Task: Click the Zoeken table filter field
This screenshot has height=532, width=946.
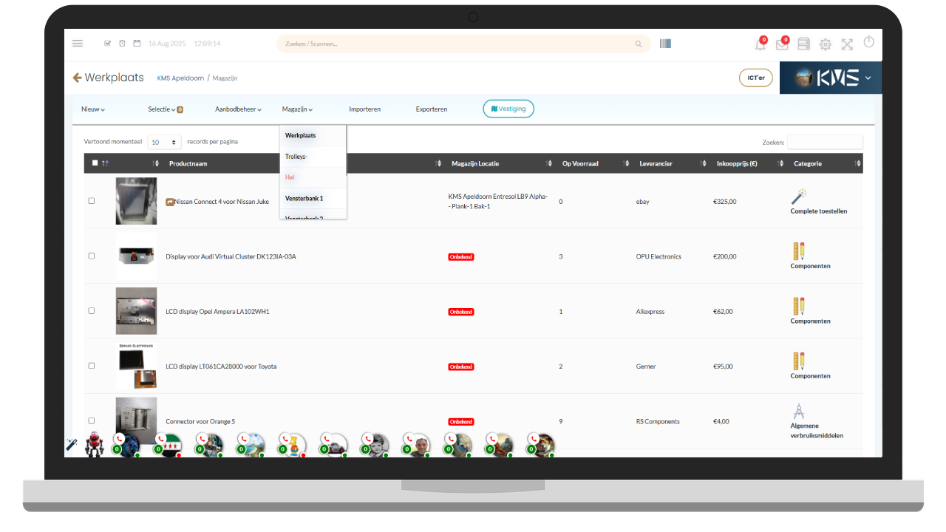Action: click(x=824, y=142)
